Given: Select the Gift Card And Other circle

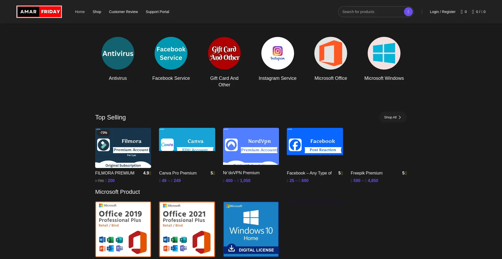Looking at the screenshot, I should click(x=224, y=53).
